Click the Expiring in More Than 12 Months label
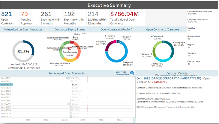This screenshot has height=124, width=219. click(58, 38)
